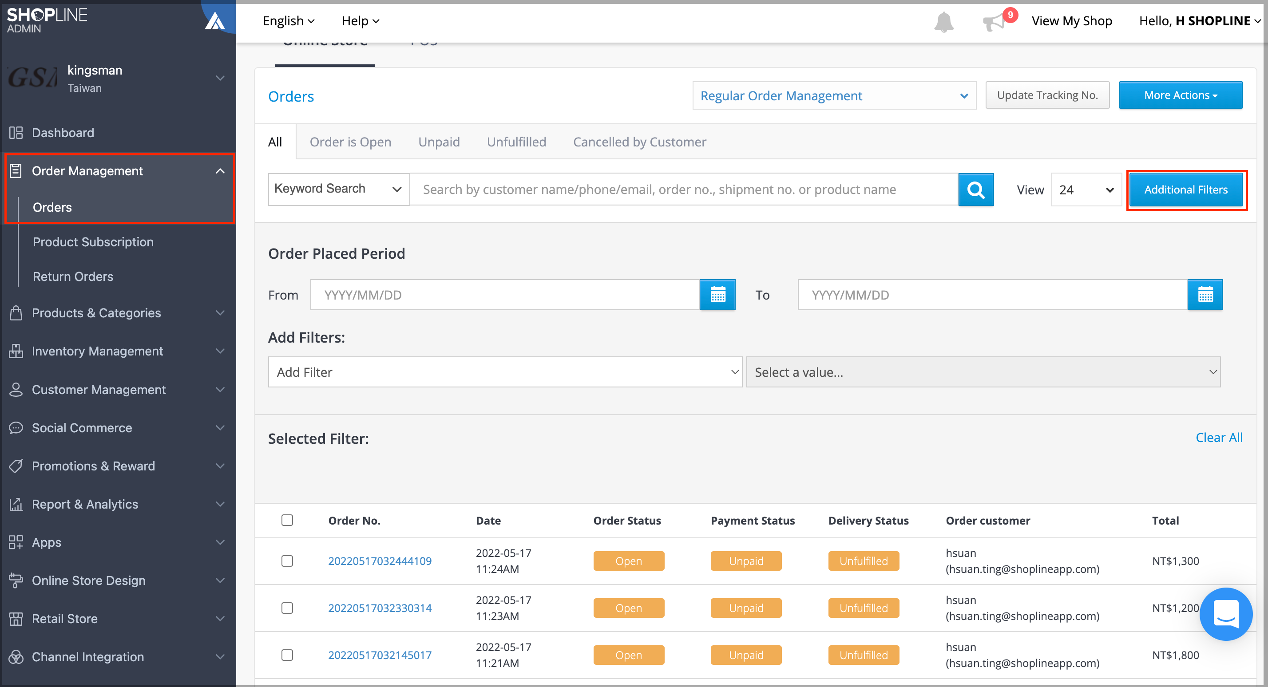Screen dimensions: 1268x687
Task: Switch to Cancelled by Customer tab
Action: (x=639, y=142)
